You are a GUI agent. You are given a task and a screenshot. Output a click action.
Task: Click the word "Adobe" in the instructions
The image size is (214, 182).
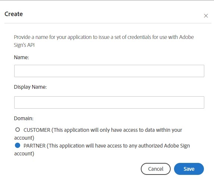[x=186, y=37]
